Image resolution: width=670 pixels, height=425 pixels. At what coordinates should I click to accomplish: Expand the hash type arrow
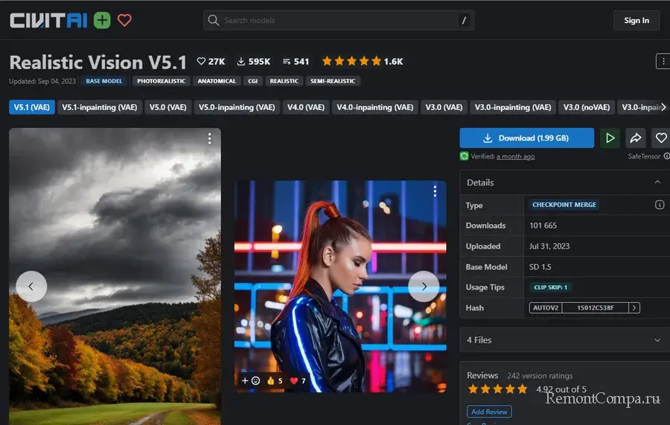(634, 307)
